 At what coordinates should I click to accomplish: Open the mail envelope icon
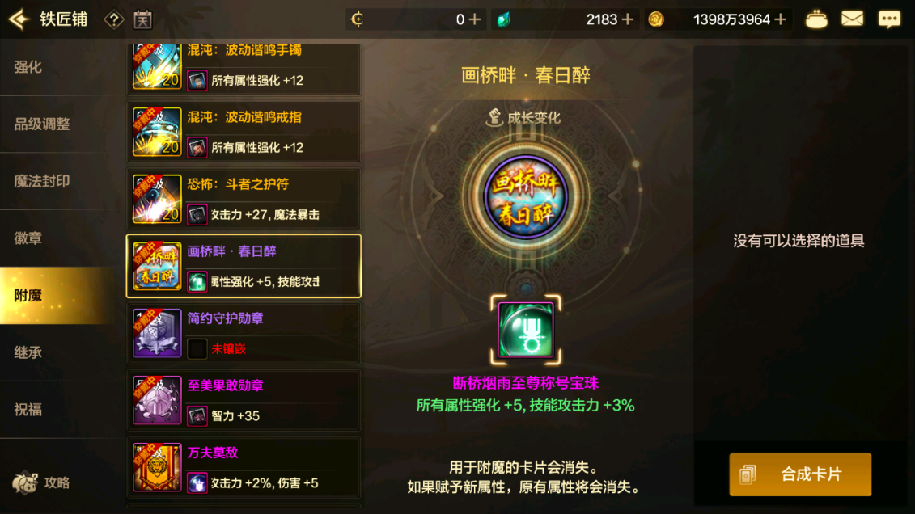(852, 19)
